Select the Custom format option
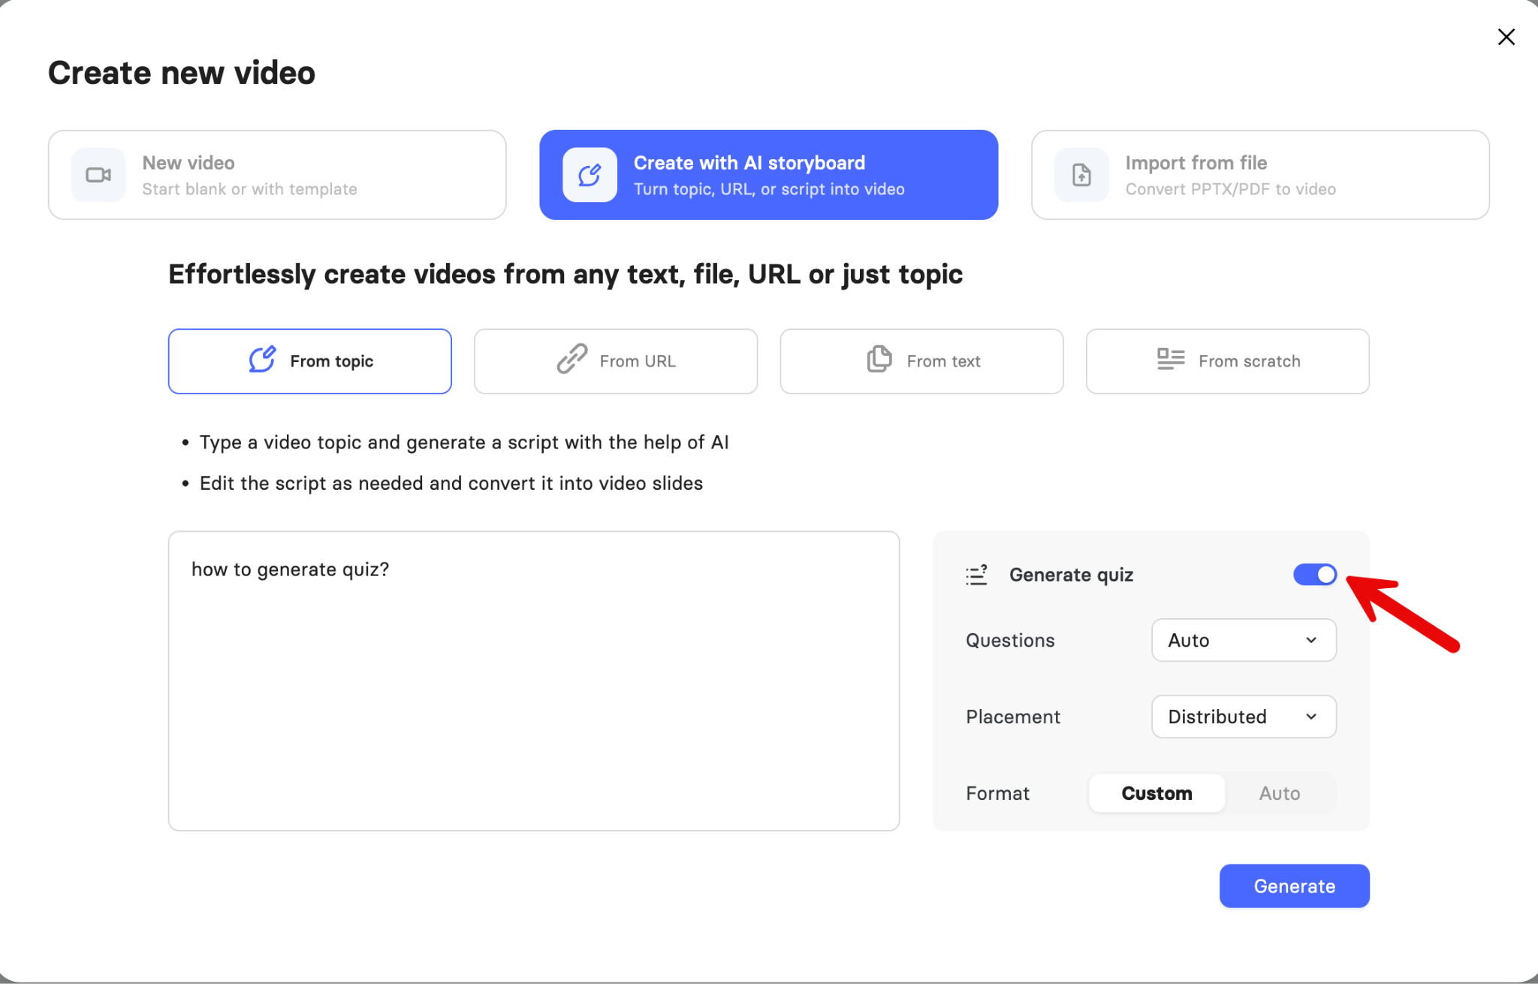The width and height of the screenshot is (1538, 984). [x=1157, y=793]
